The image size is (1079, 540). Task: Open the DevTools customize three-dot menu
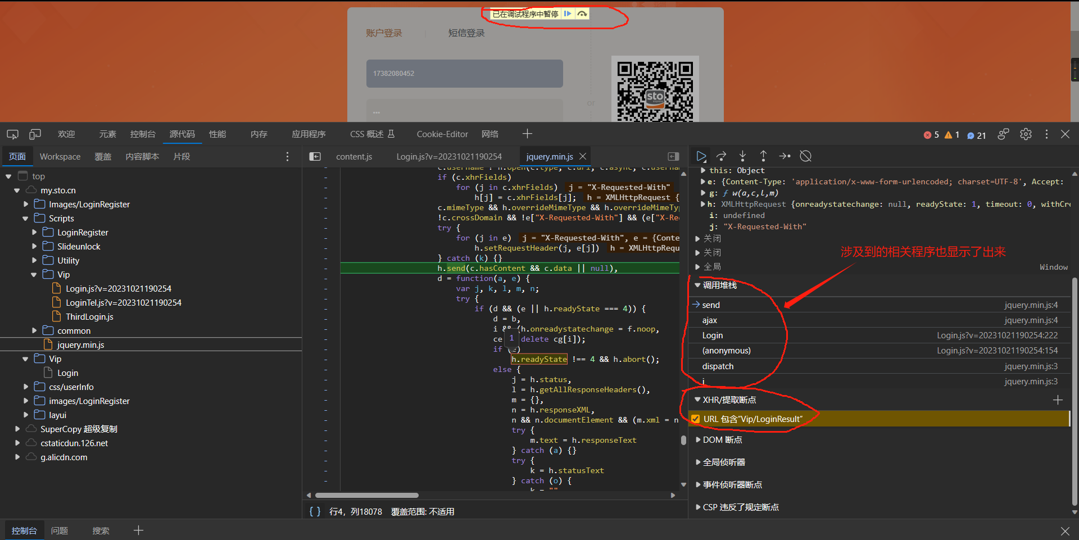(1046, 134)
